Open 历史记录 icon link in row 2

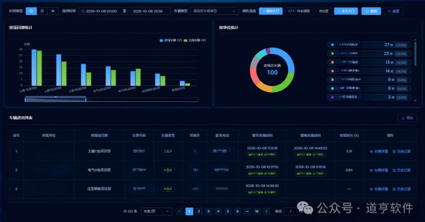click(401, 170)
